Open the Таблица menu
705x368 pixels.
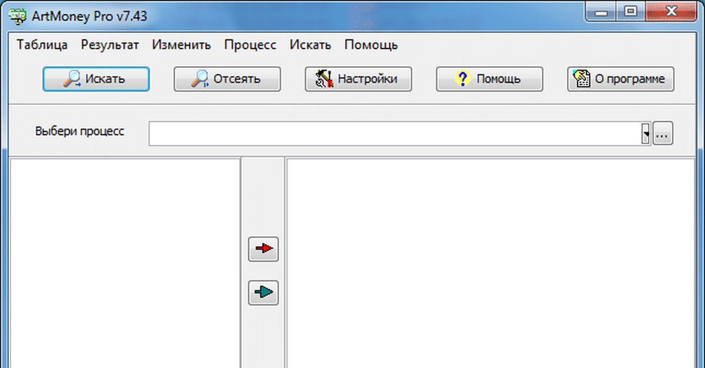[x=42, y=45]
